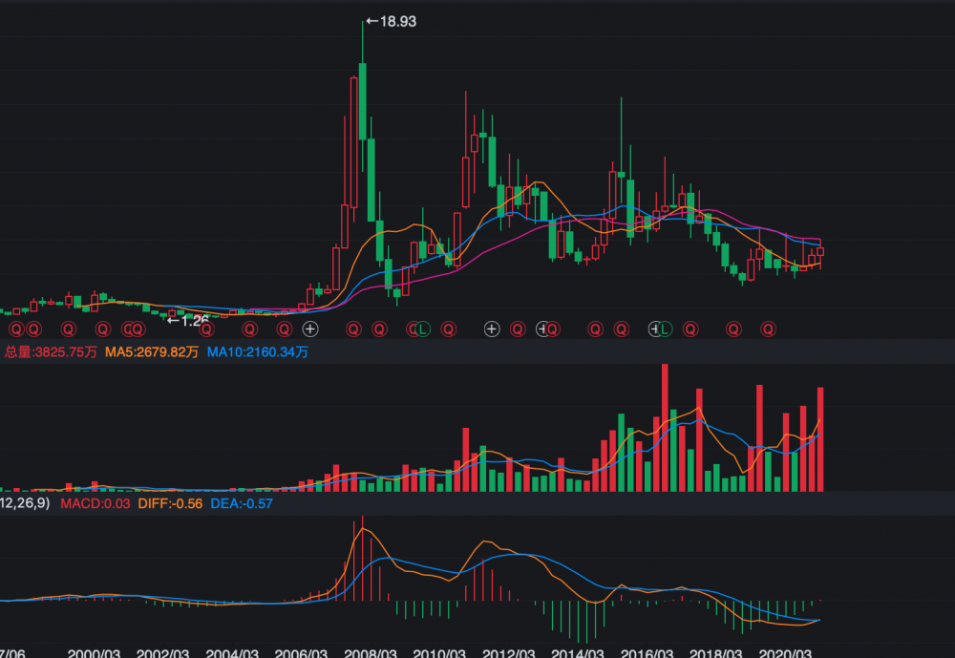Click the Q marker above the 2000/03 date label
955x658 pixels.
click(103, 329)
